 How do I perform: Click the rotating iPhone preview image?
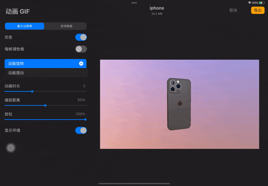179,104
